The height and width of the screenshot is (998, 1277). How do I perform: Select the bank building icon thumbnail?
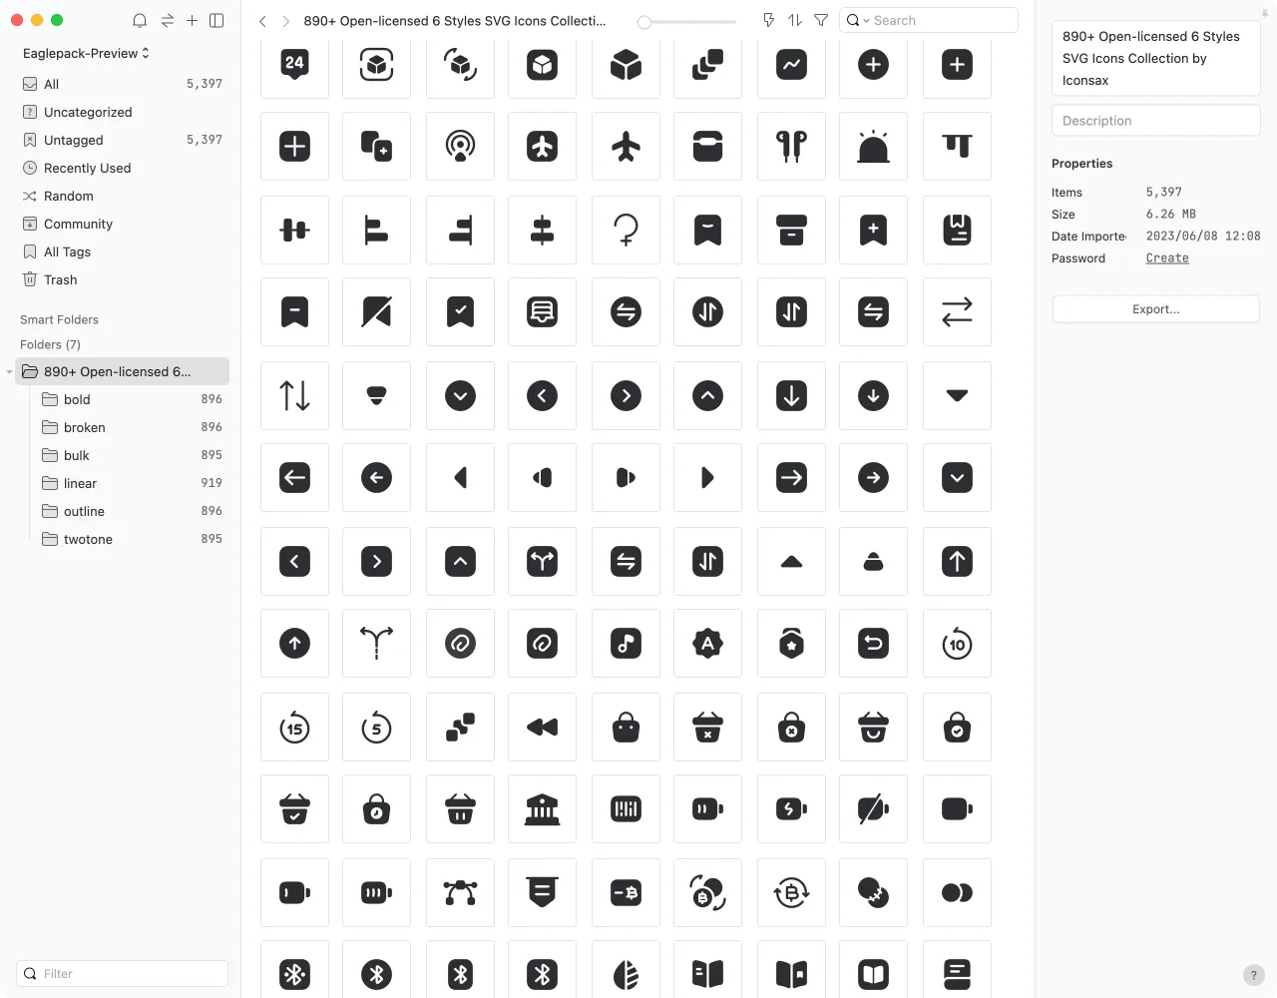coord(542,809)
